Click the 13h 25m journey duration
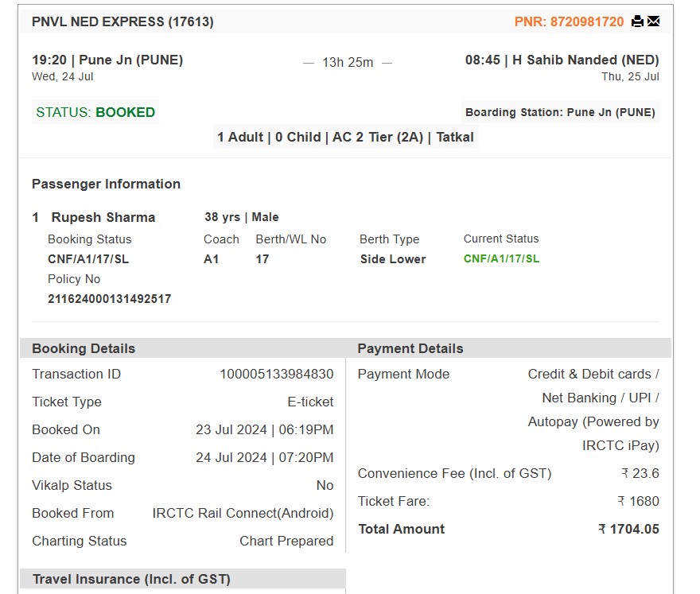The height and width of the screenshot is (594, 700). pos(348,63)
